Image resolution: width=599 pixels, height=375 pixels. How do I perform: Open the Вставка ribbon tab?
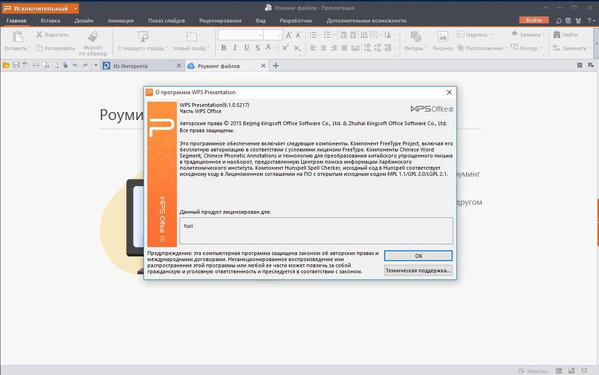coord(50,21)
